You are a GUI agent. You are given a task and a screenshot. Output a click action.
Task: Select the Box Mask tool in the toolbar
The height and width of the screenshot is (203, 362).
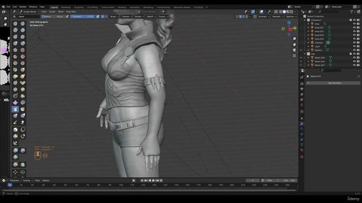(15, 130)
